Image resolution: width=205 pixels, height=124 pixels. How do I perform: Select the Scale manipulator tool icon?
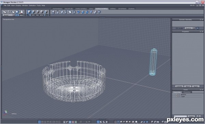[13, 12]
